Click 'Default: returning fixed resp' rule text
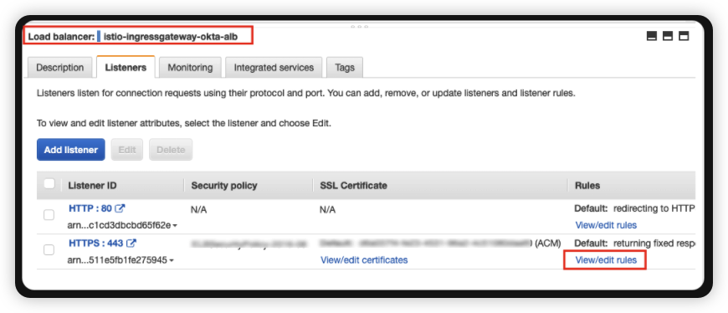This screenshot has width=728, height=313. click(x=634, y=244)
